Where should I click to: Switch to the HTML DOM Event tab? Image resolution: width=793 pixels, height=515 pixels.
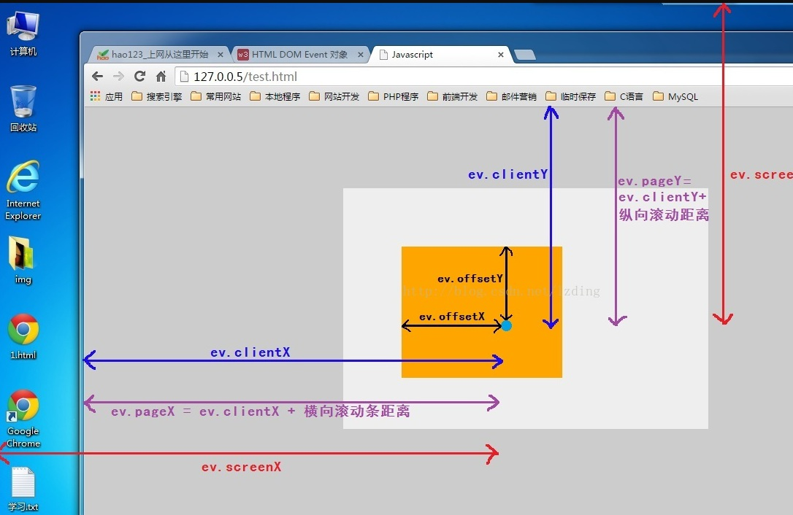point(298,55)
